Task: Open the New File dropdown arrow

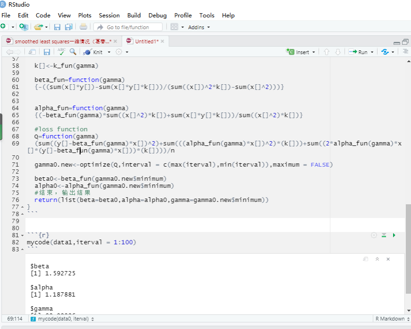Action: pos(13,27)
